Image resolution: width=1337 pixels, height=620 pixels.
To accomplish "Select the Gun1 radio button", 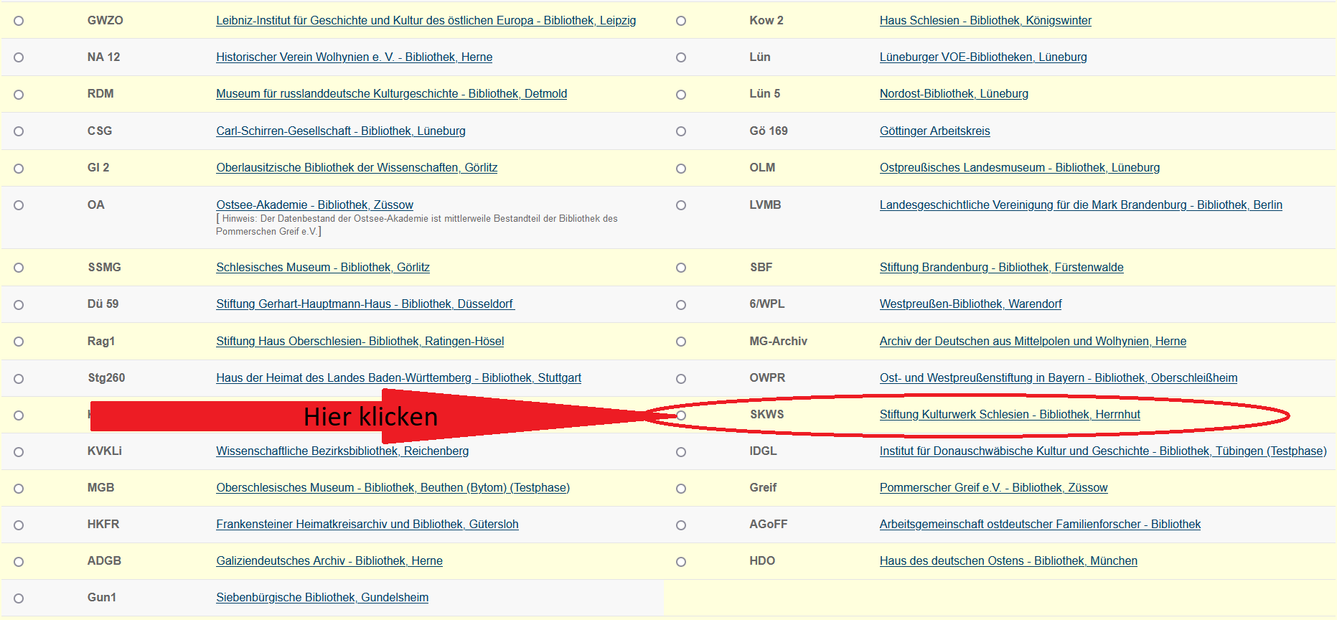I will point(19,598).
